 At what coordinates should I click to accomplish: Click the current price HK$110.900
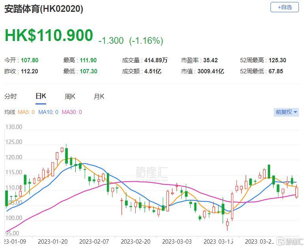click(x=49, y=35)
